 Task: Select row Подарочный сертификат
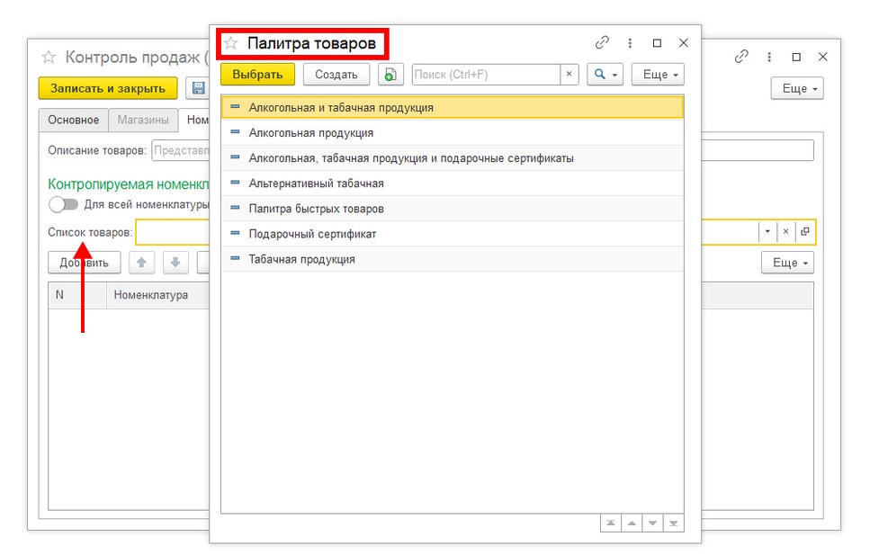point(453,234)
